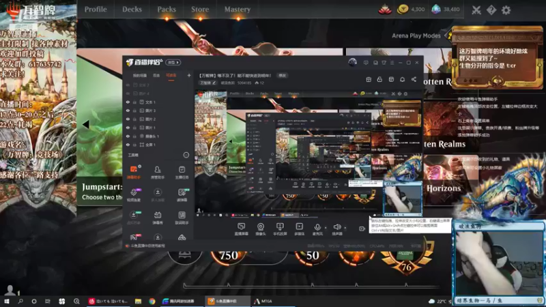
Task: Add a new scene with plus button
Action: 189,76
